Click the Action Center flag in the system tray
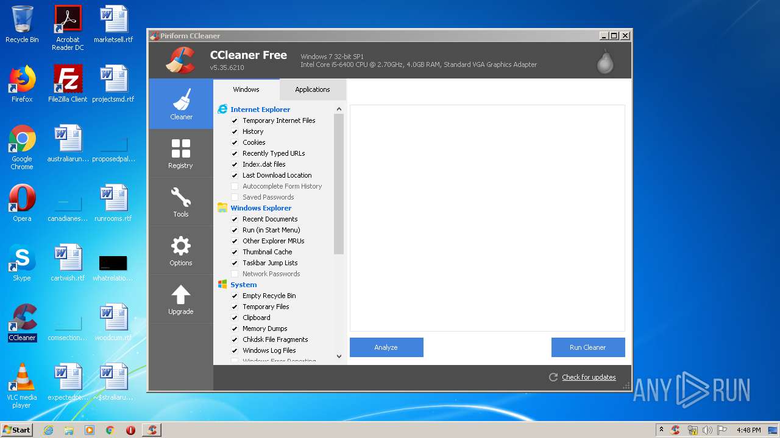Screen dimensions: 780x438 [x=722, y=430]
